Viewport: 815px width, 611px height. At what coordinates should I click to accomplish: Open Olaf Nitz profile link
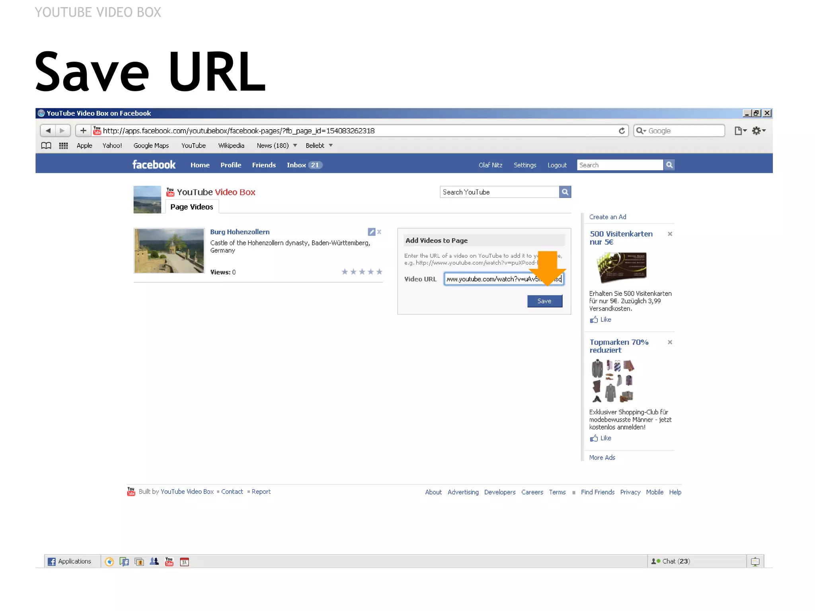coord(490,165)
